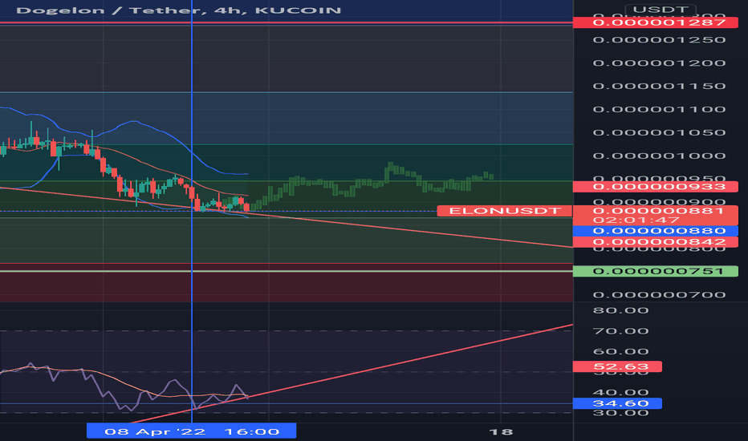Click the 0.000001200 price axis tick

(659, 63)
